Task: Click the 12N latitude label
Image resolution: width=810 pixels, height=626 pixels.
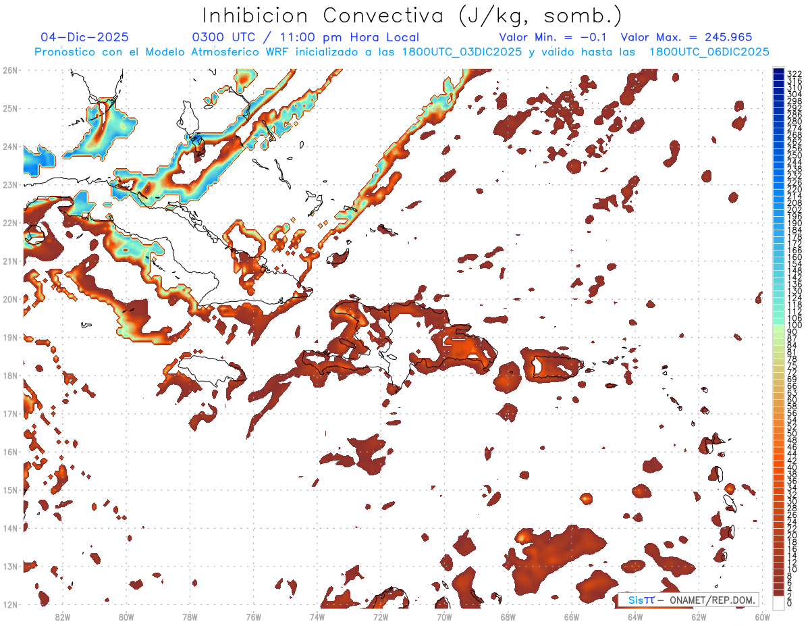Action: tap(10, 604)
